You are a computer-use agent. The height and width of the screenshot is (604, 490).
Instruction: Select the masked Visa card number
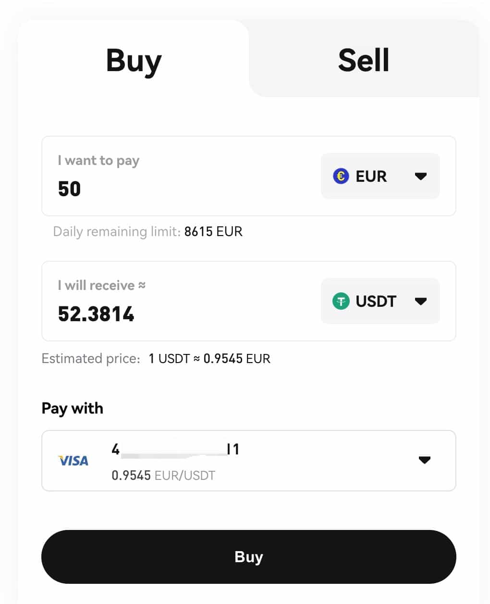(x=175, y=449)
